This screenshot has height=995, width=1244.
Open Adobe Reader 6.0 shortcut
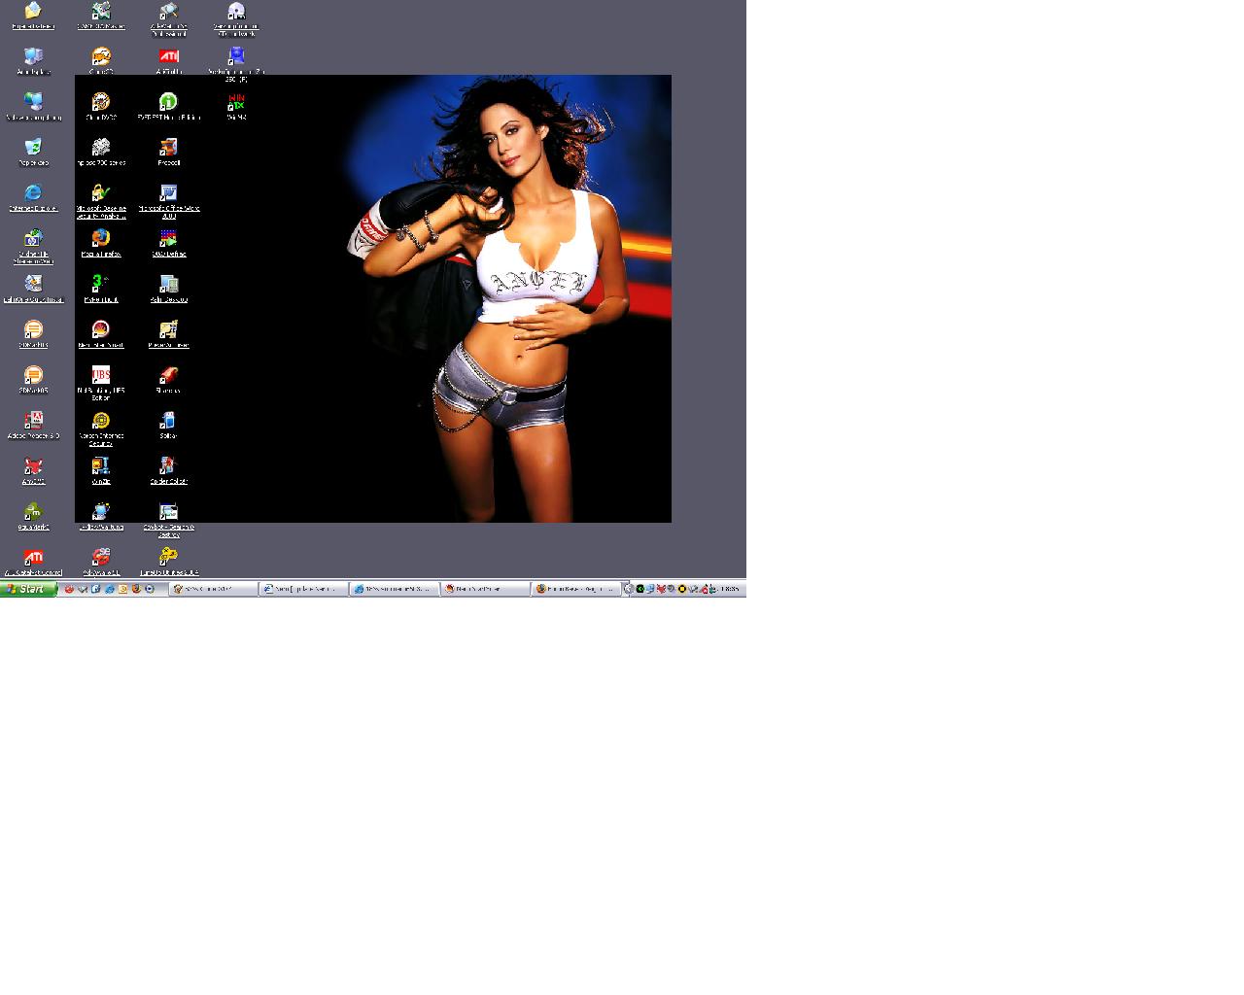33,421
